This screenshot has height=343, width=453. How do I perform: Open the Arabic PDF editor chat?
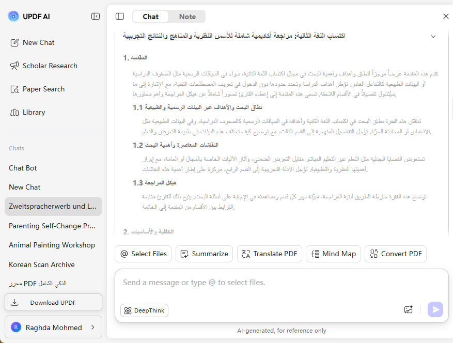pyautogui.click(x=53, y=284)
